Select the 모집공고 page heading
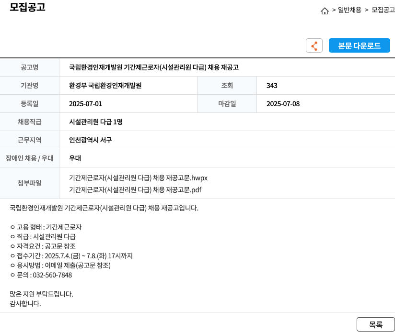 click(27, 7)
